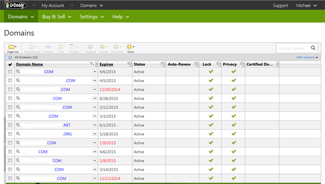Expand the Michael account menu
The width and height of the screenshot is (325, 184).
(306, 6)
